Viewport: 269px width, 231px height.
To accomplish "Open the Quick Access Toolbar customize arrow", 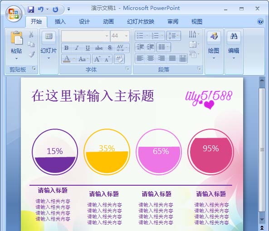I will coord(68,9).
